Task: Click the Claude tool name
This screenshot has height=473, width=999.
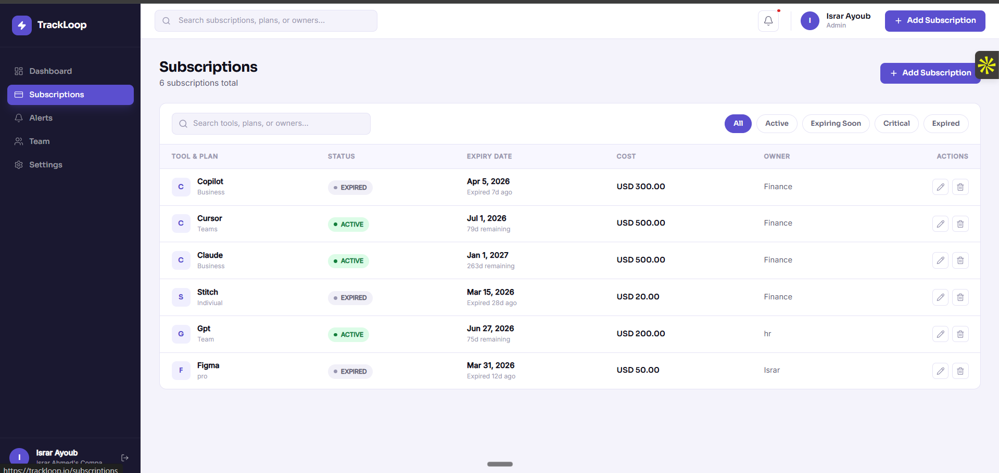Action: coord(210,255)
